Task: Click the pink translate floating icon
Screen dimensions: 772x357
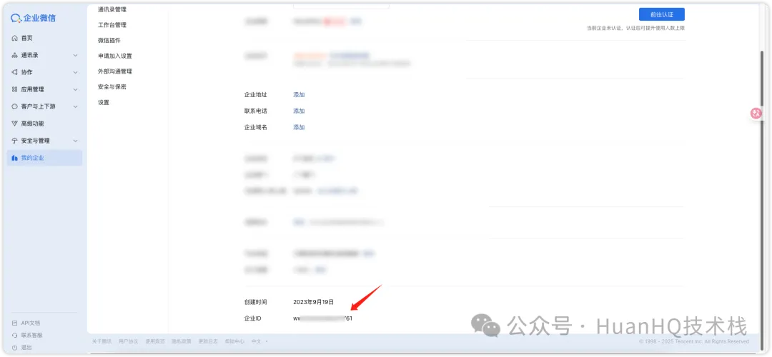Action: click(756, 113)
